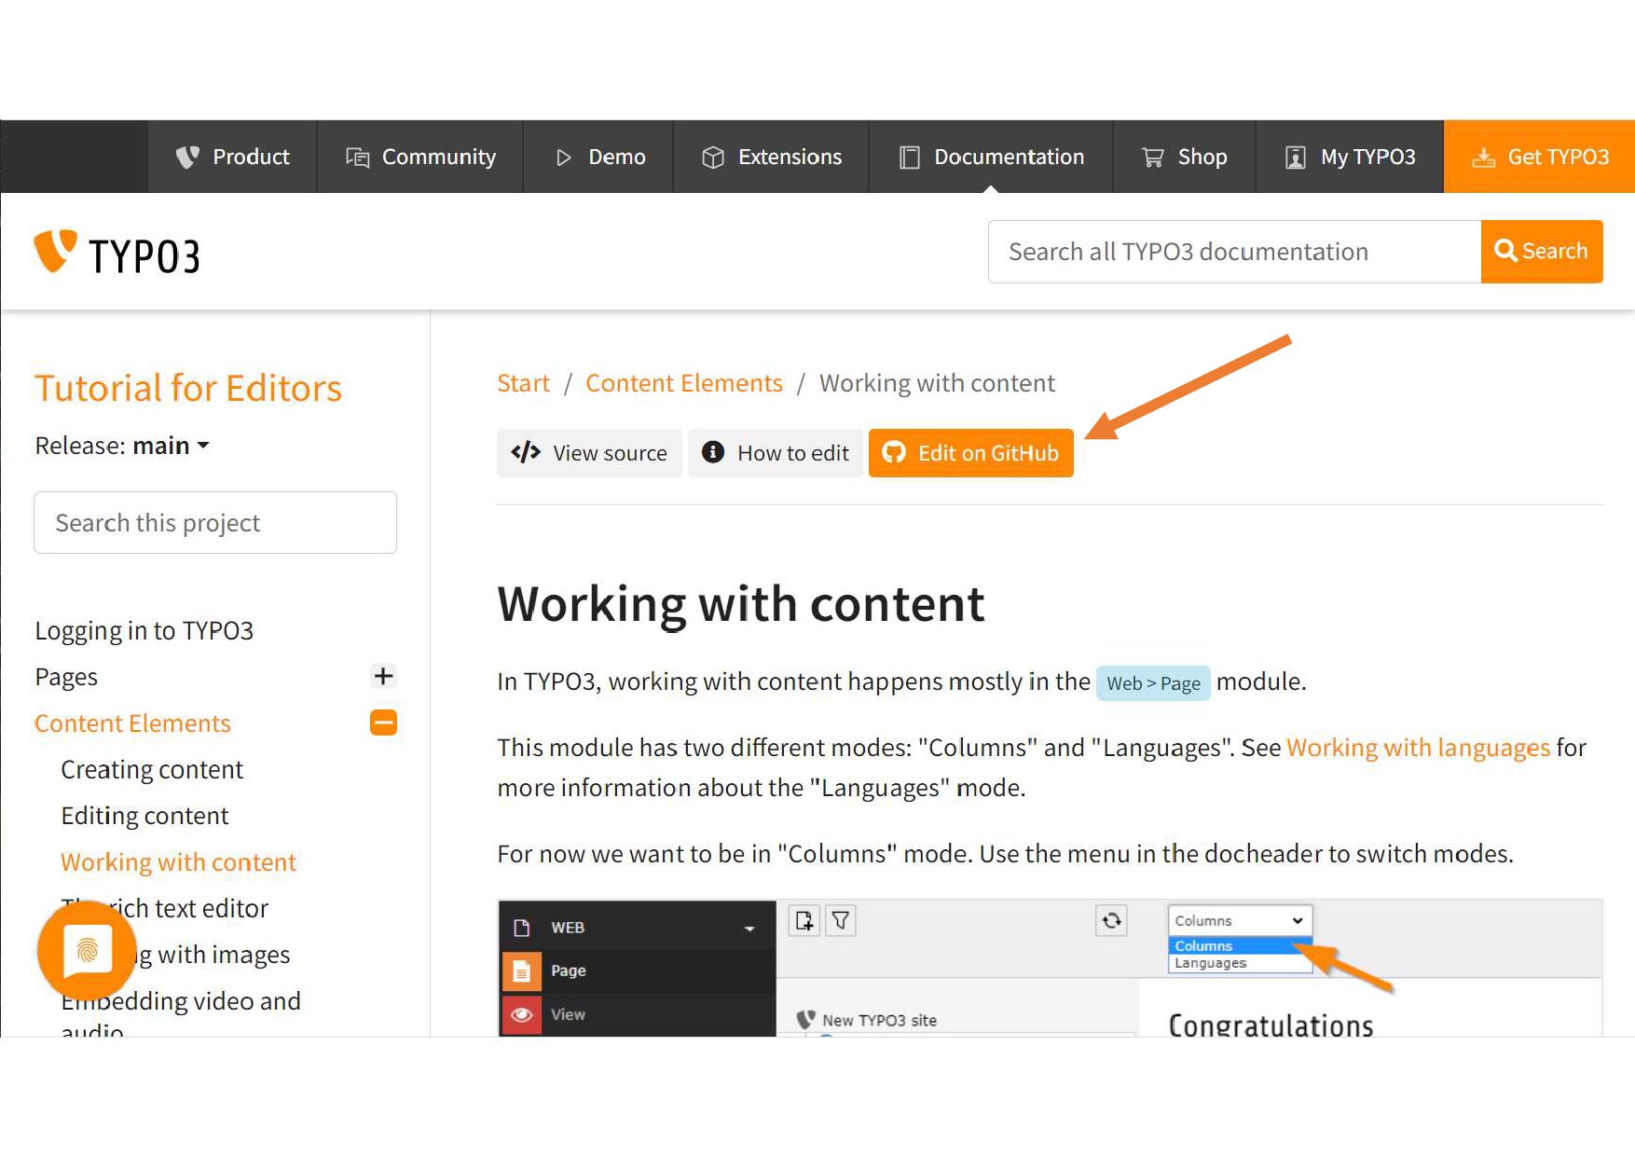Click the orange Search button
Image resolution: width=1635 pixels, height=1156 pixels.
1542,252
